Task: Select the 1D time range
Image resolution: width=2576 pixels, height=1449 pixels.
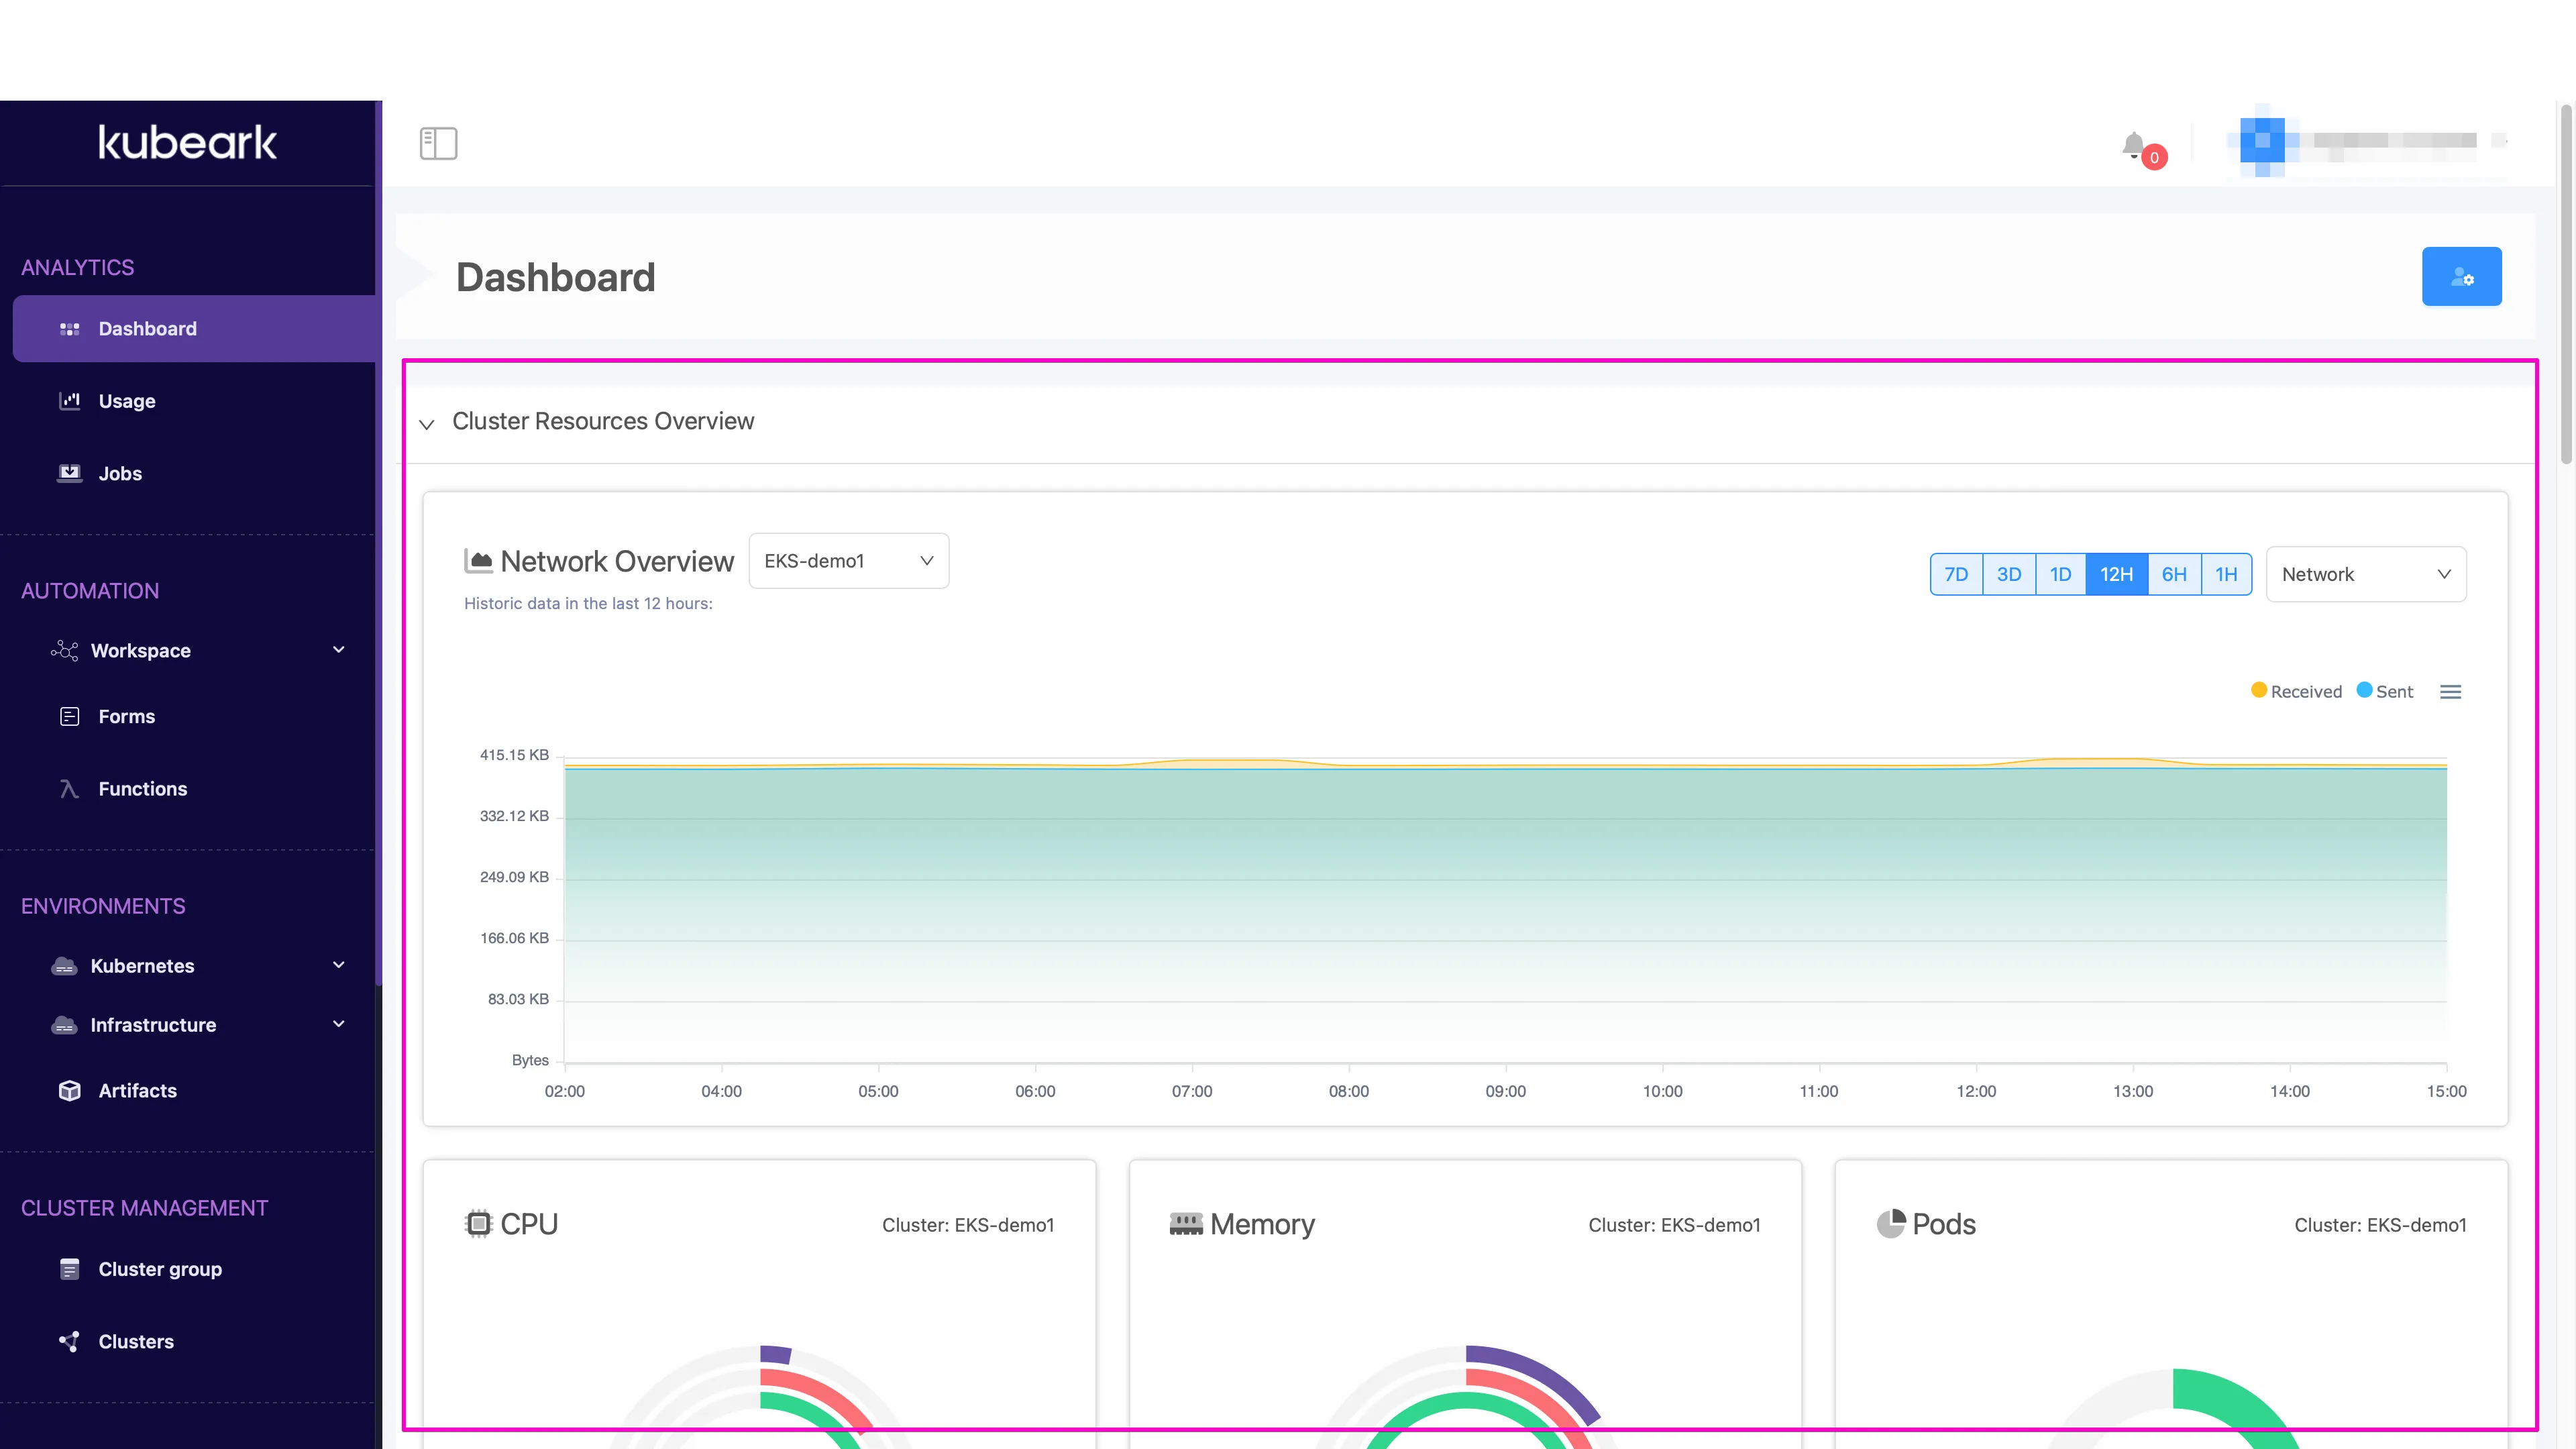Action: tap(2061, 574)
